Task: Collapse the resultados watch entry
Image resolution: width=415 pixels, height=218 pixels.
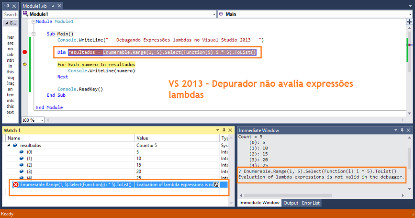Action: (x=9, y=145)
